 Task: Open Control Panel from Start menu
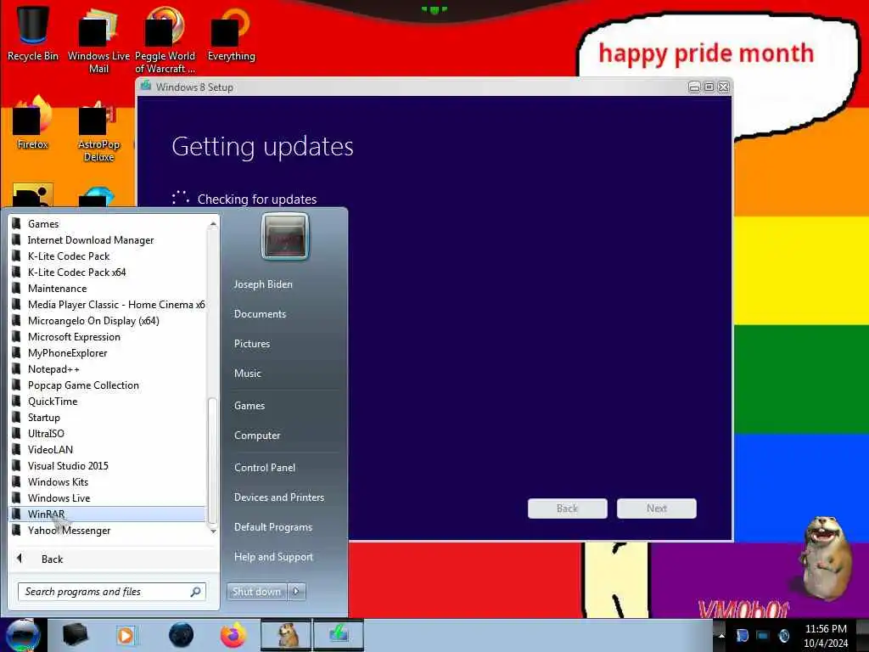pyautogui.click(x=265, y=468)
